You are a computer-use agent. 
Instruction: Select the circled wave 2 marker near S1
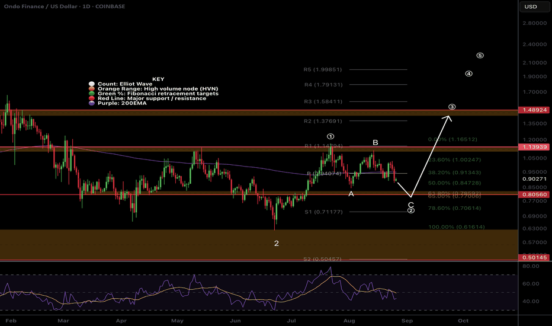point(410,210)
